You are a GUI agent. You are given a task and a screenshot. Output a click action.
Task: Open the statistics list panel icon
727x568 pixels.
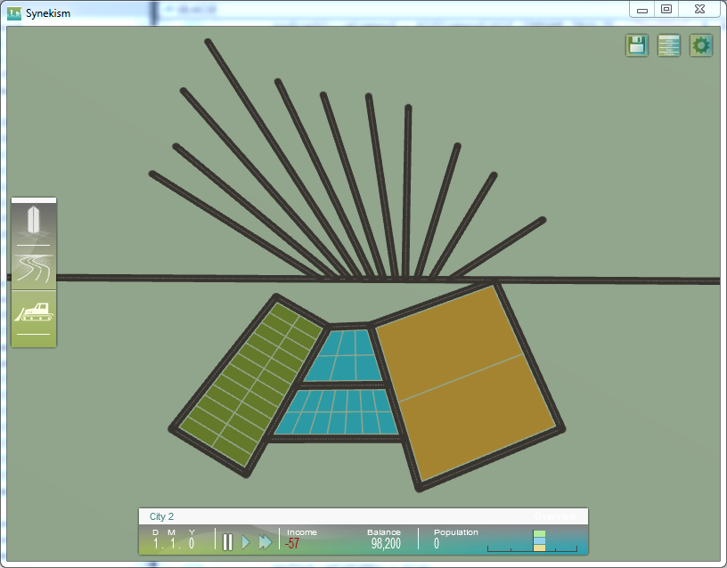[x=668, y=45]
